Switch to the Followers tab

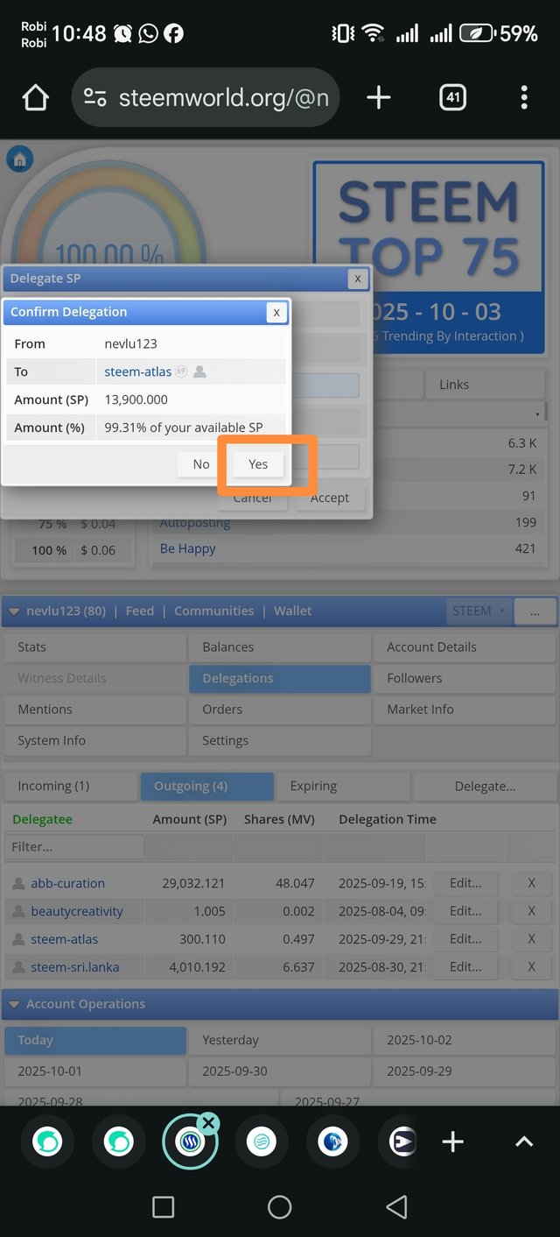point(465,678)
